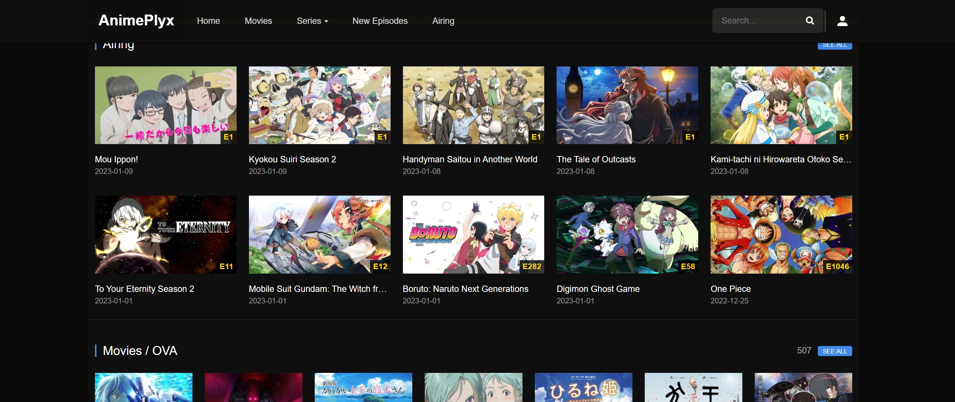
Task: Click SEE ALL for Airing section
Action: click(x=835, y=45)
